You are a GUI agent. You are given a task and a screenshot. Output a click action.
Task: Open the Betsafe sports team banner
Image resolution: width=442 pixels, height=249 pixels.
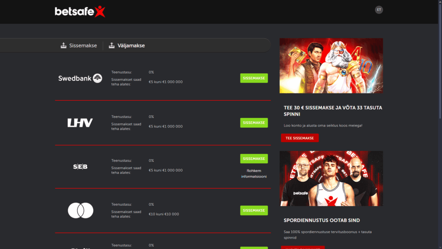pyautogui.click(x=331, y=179)
